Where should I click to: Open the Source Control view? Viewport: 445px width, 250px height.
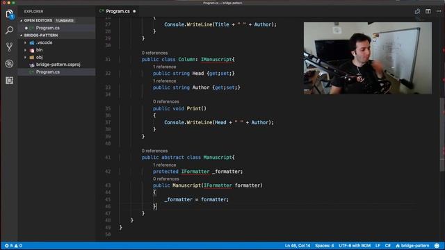pos(9,47)
